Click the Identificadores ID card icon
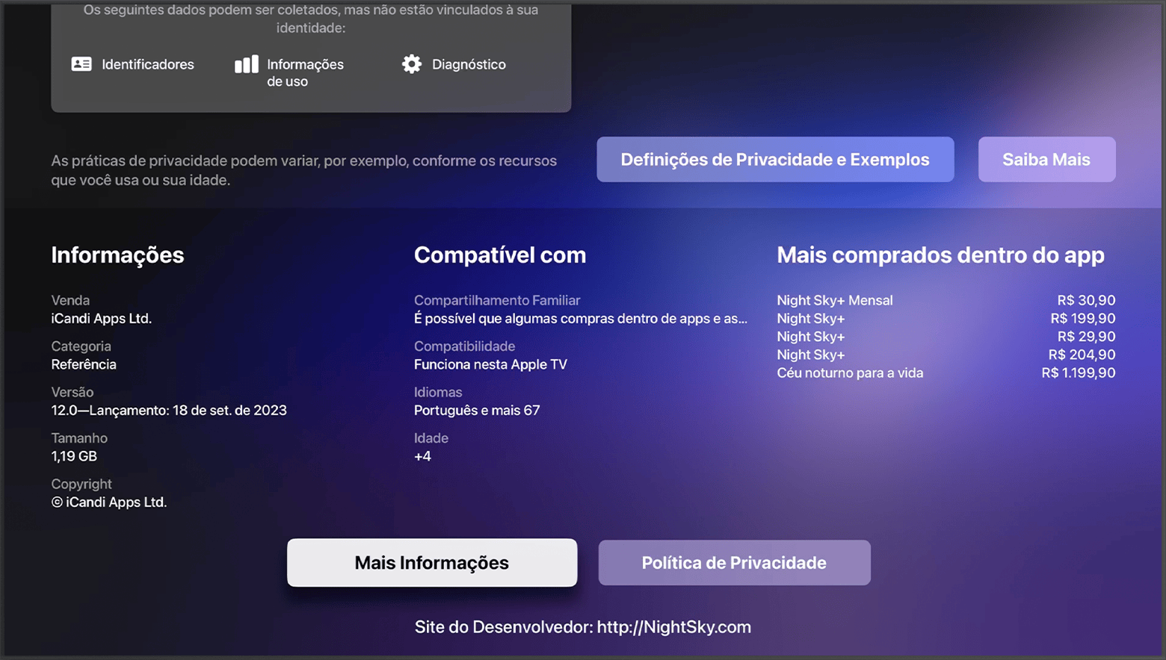The image size is (1166, 660). [x=81, y=64]
